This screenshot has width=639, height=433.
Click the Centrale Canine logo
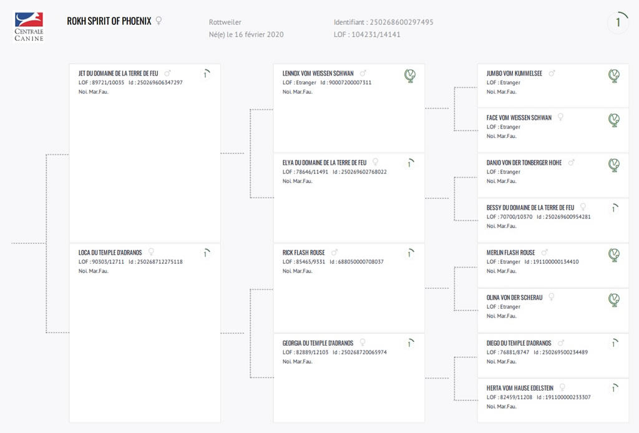pos(29,27)
